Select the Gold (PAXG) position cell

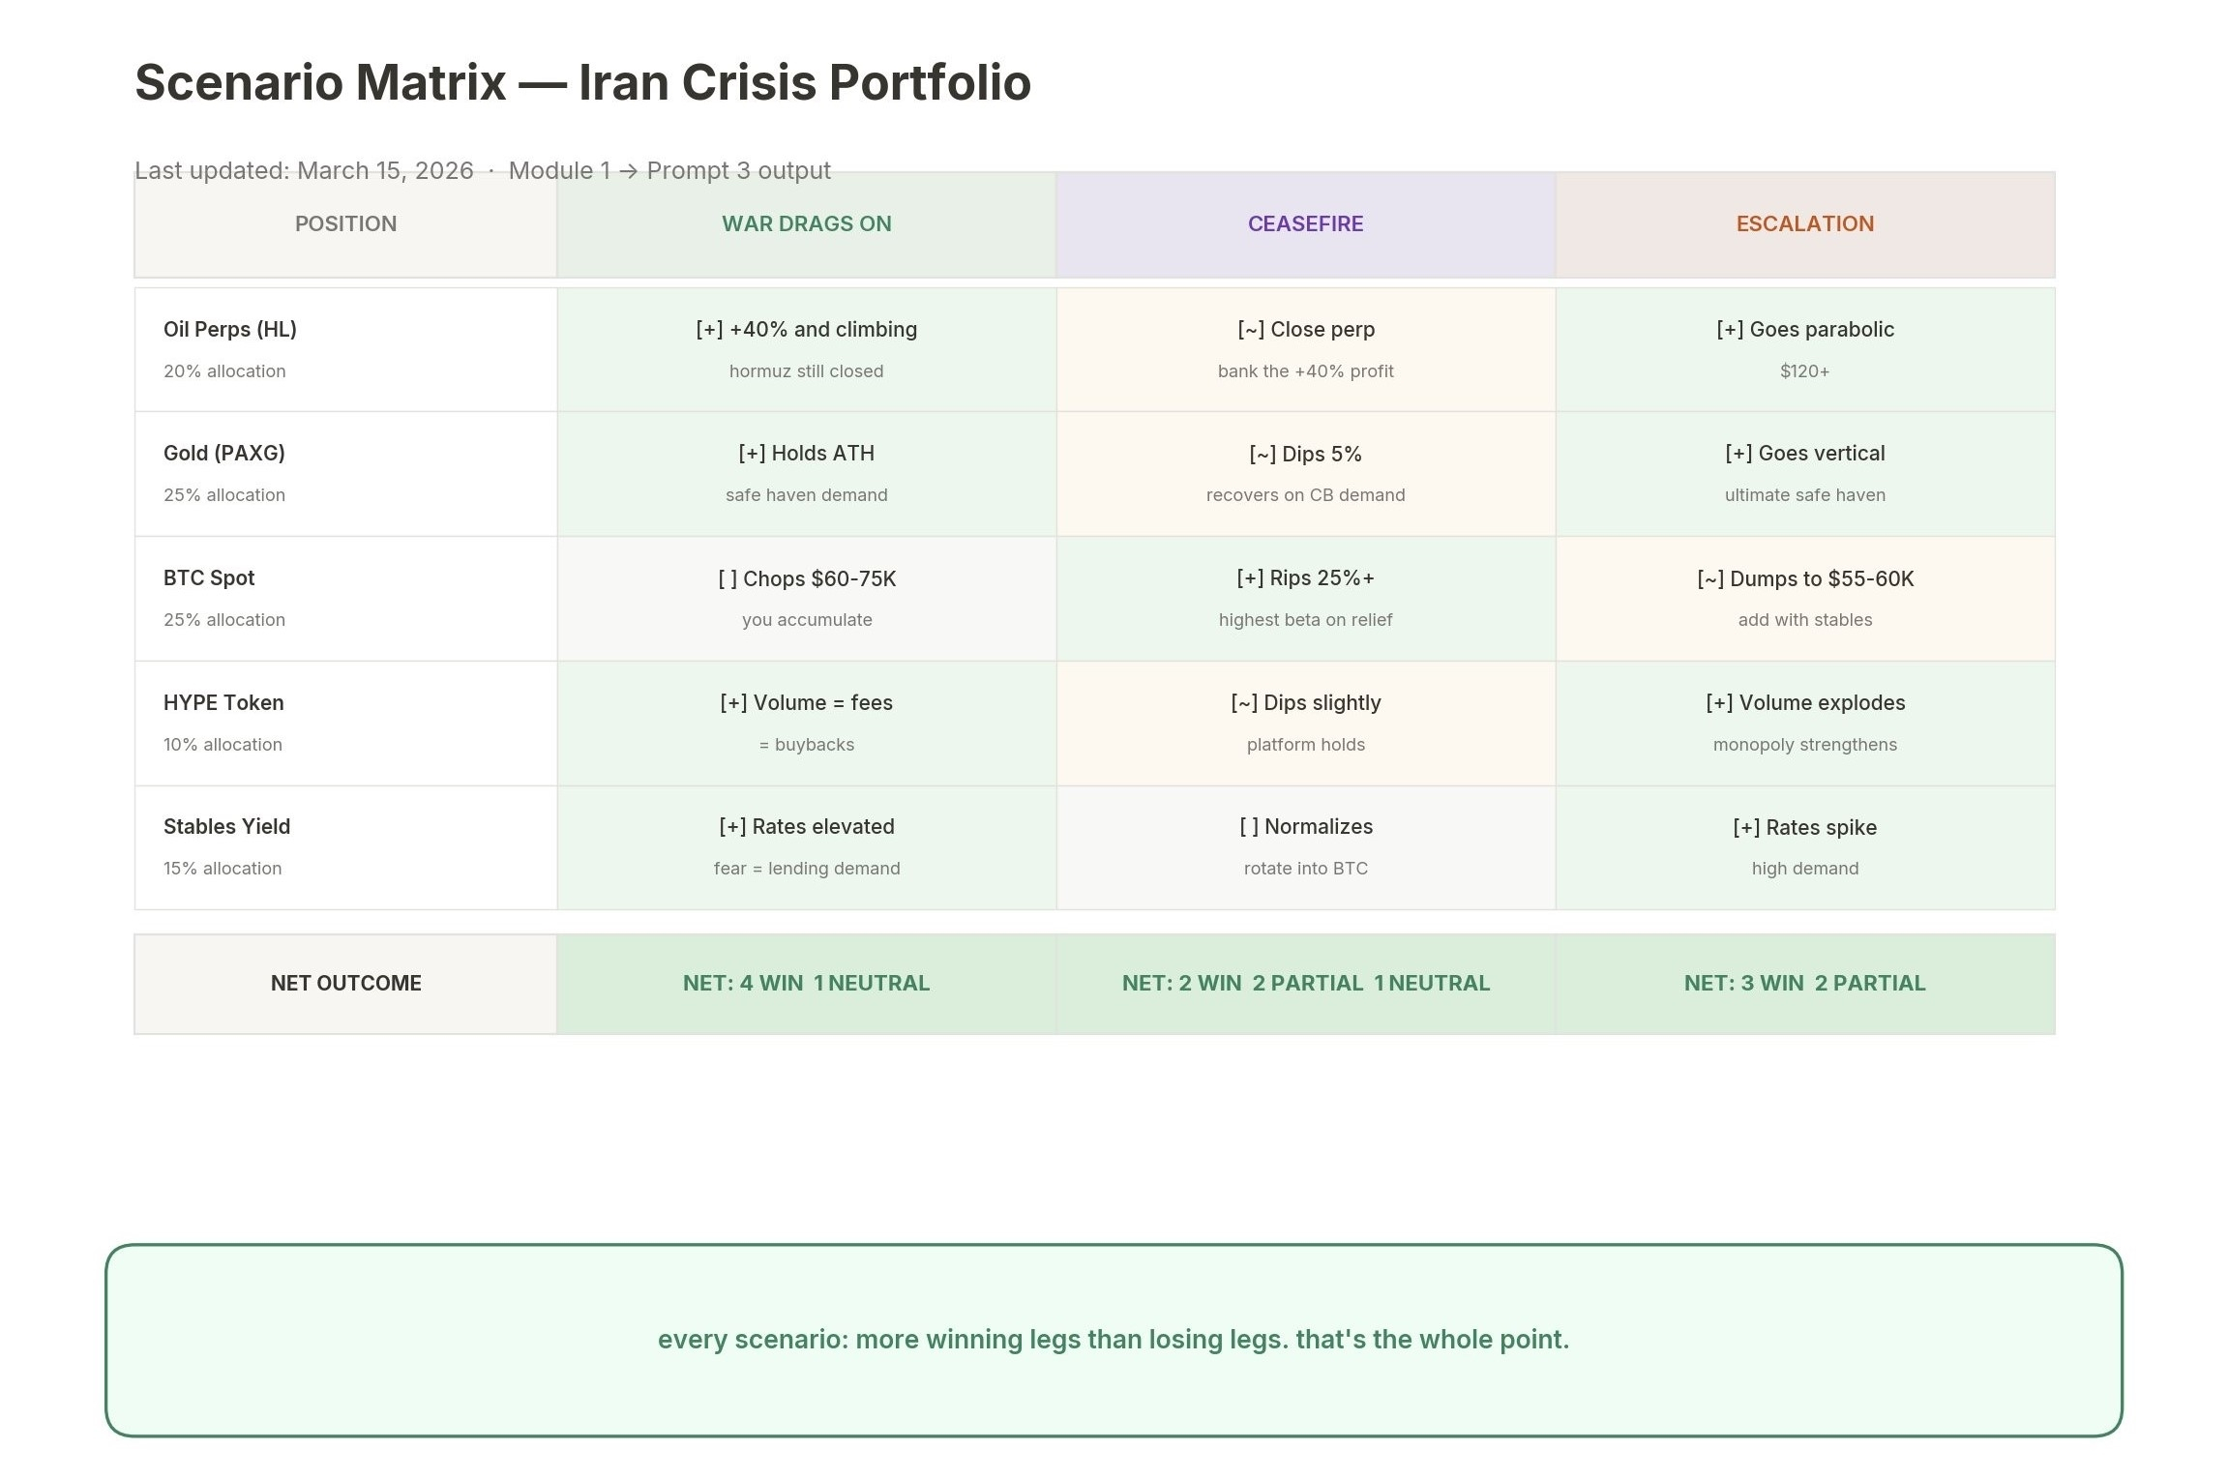coord(345,473)
